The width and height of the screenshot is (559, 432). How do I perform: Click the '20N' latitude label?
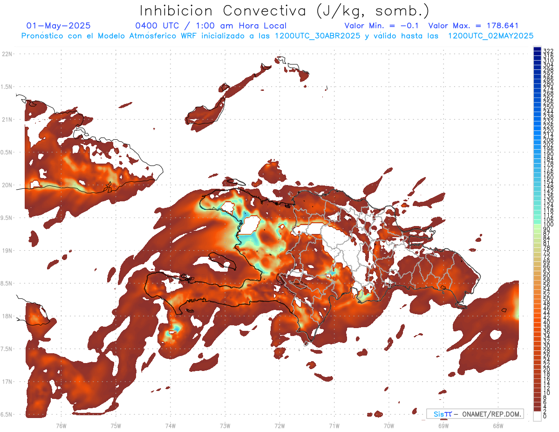(x=7, y=185)
